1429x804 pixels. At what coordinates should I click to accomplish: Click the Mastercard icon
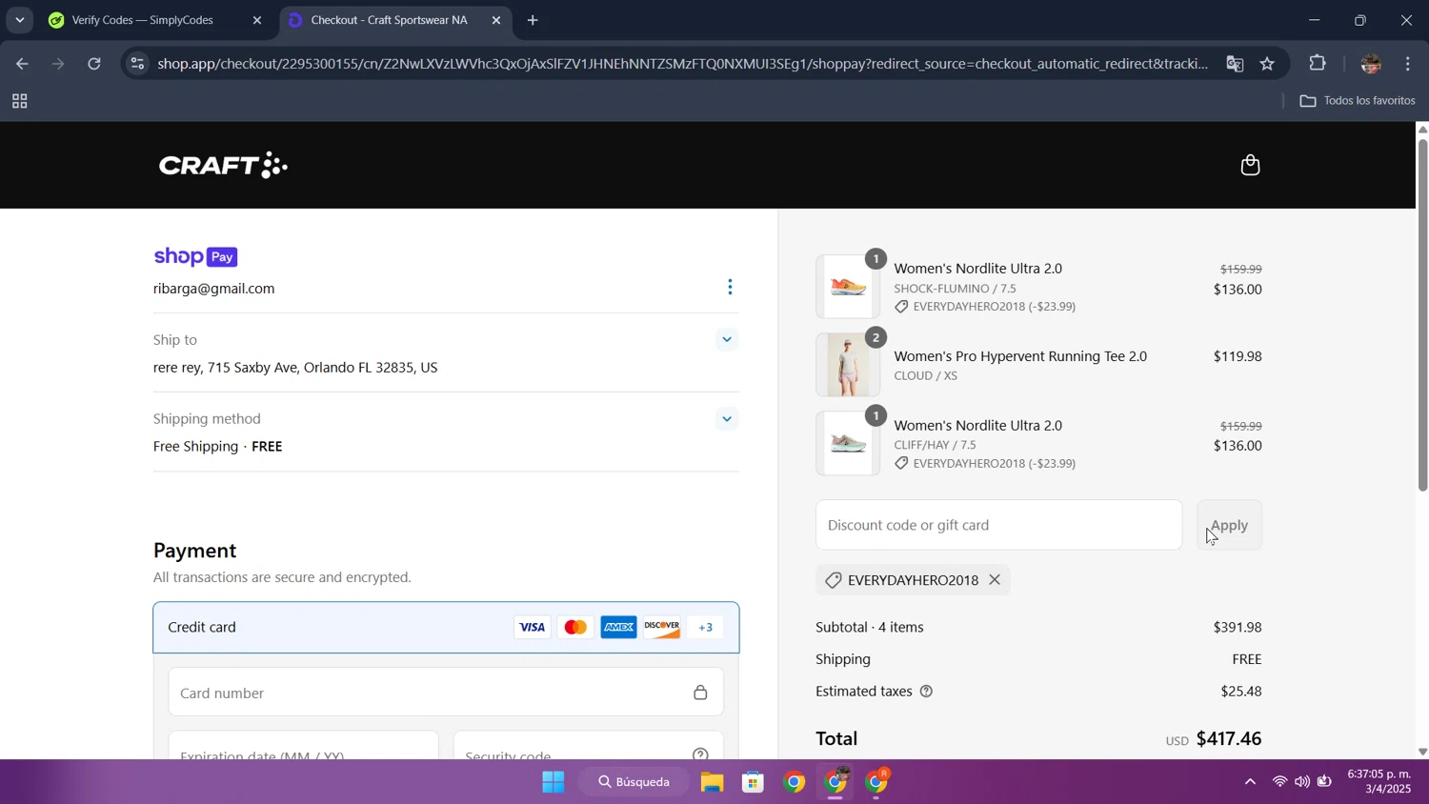click(575, 627)
